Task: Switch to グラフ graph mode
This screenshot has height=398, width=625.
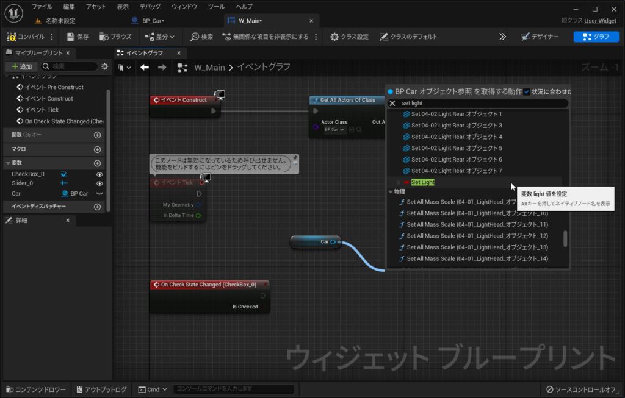Action: click(596, 37)
